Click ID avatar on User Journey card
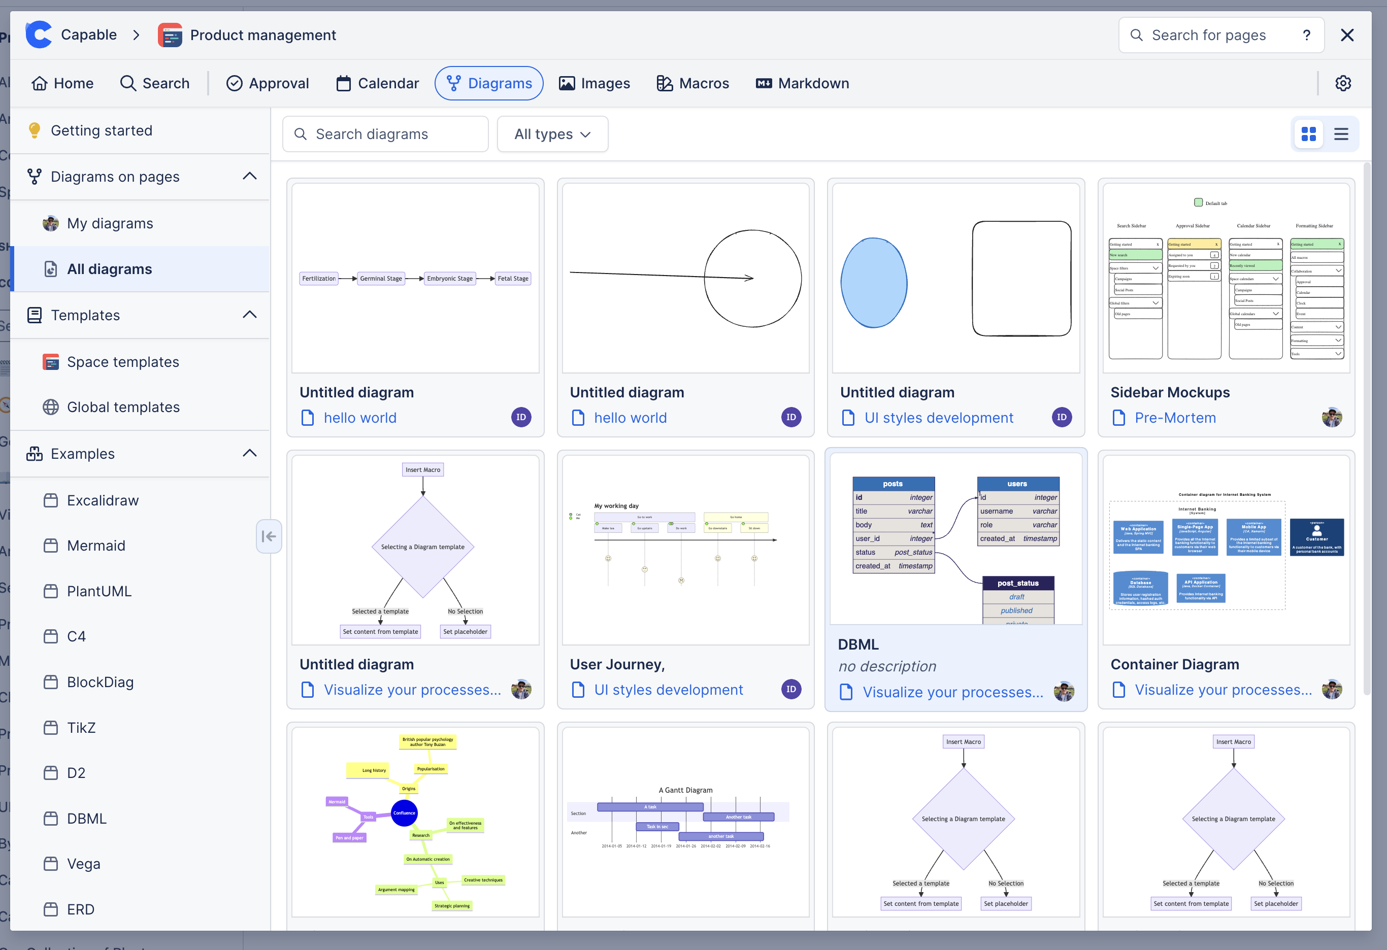This screenshot has width=1387, height=950. point(791,689)
